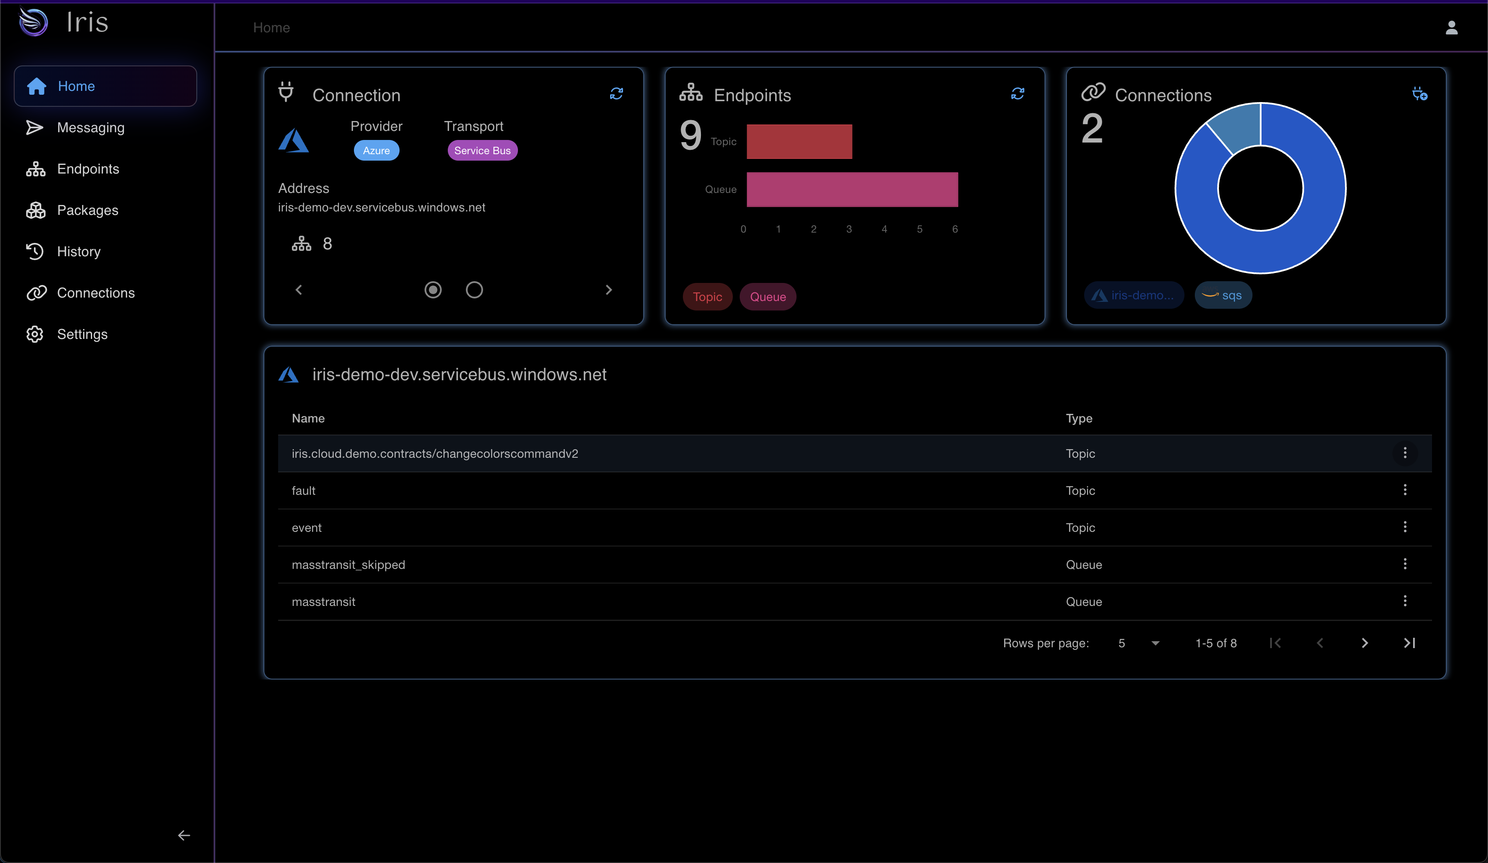Viewport: 1488px width, 863px height.
Task: Select the second connection carousel radio dot
Action: (474, 289)
